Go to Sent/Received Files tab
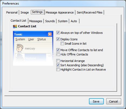Viewport: 126px width, 109px height. [x=89, y=12]
